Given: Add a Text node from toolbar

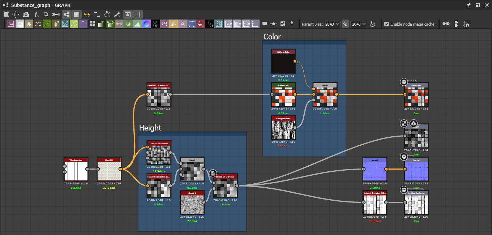Looking at the screenshot, I should pyautogui.click(x=183, y=24).
